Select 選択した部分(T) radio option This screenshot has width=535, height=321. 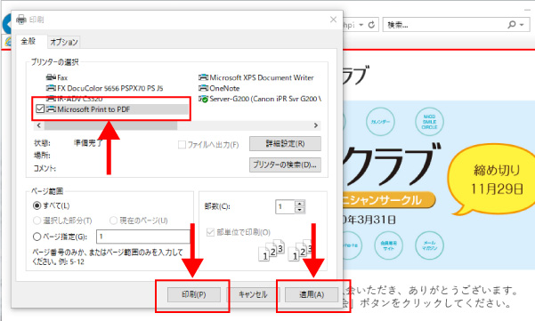click(36, 221)
